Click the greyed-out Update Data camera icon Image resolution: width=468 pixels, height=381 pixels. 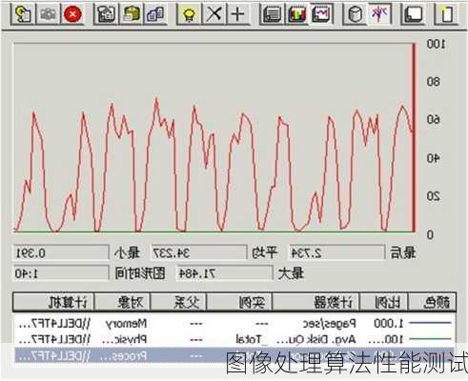[48, 14]
